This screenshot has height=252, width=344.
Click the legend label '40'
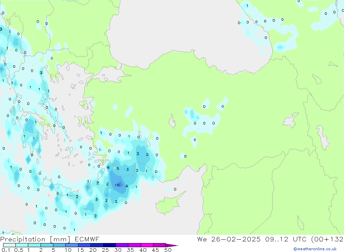[x=143, y=250]
